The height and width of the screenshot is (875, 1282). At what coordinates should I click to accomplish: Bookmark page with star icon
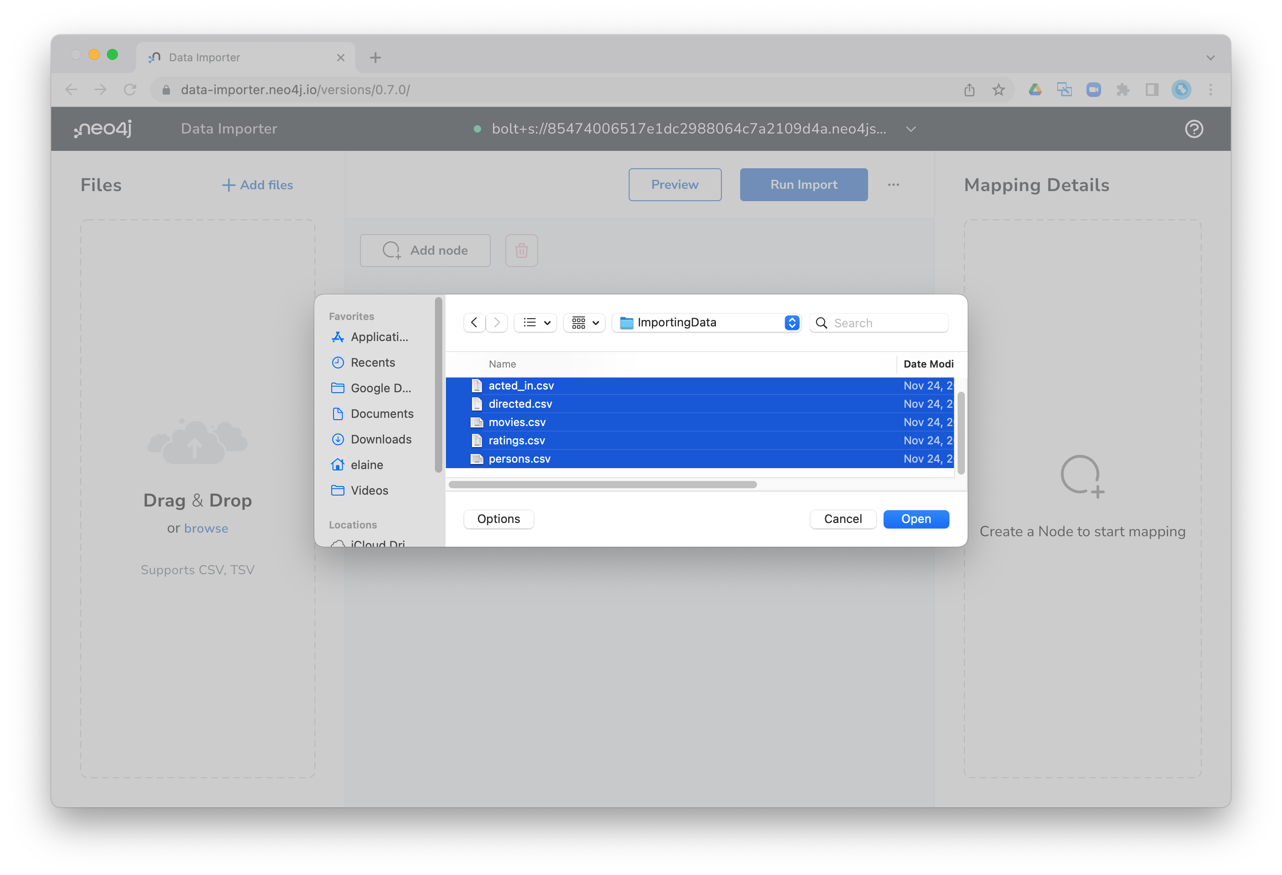[x=998, y=90]
